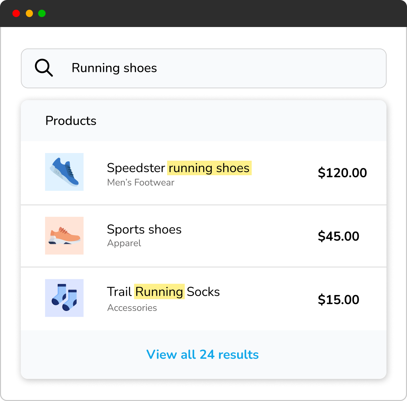The height and width of the screenshot is (401, 407).
Task: Click the orange sports shoe thumbnail
Action: pos(64,235)
